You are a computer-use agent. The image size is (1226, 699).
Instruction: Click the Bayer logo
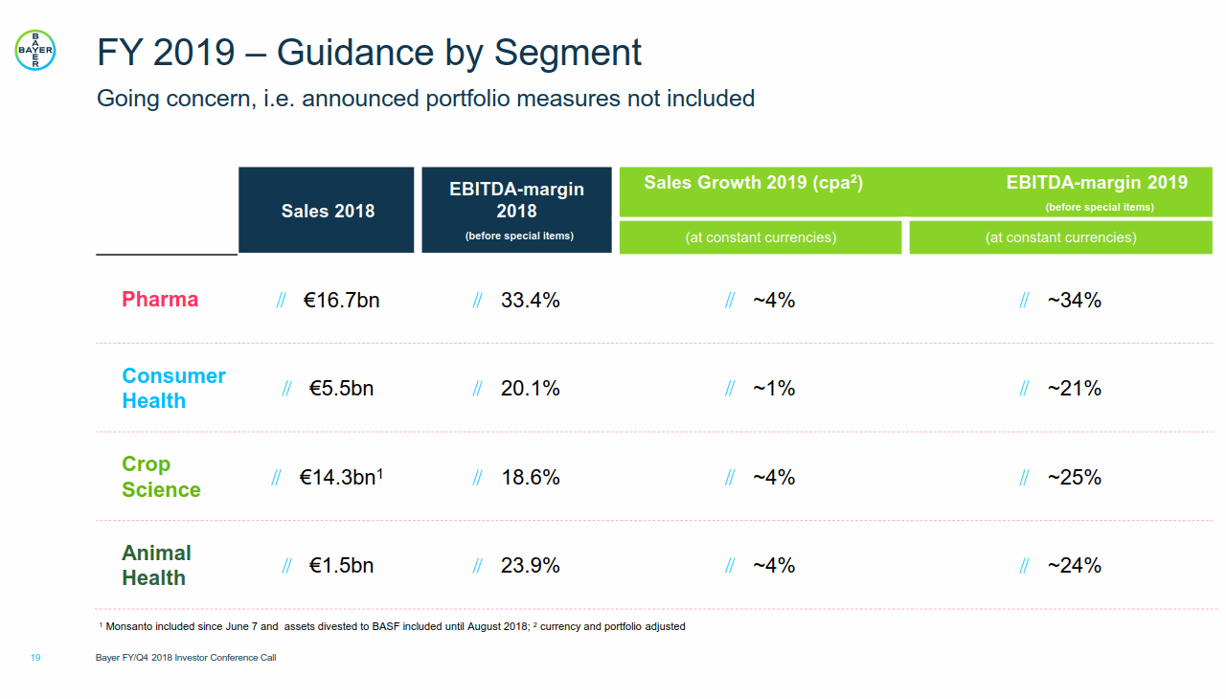point(35,50)
